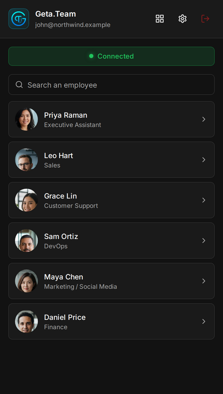Expand Sam Ortiz row chevron
The width and height of the screenshot is (223, 394).
click(x=204, y=241)
